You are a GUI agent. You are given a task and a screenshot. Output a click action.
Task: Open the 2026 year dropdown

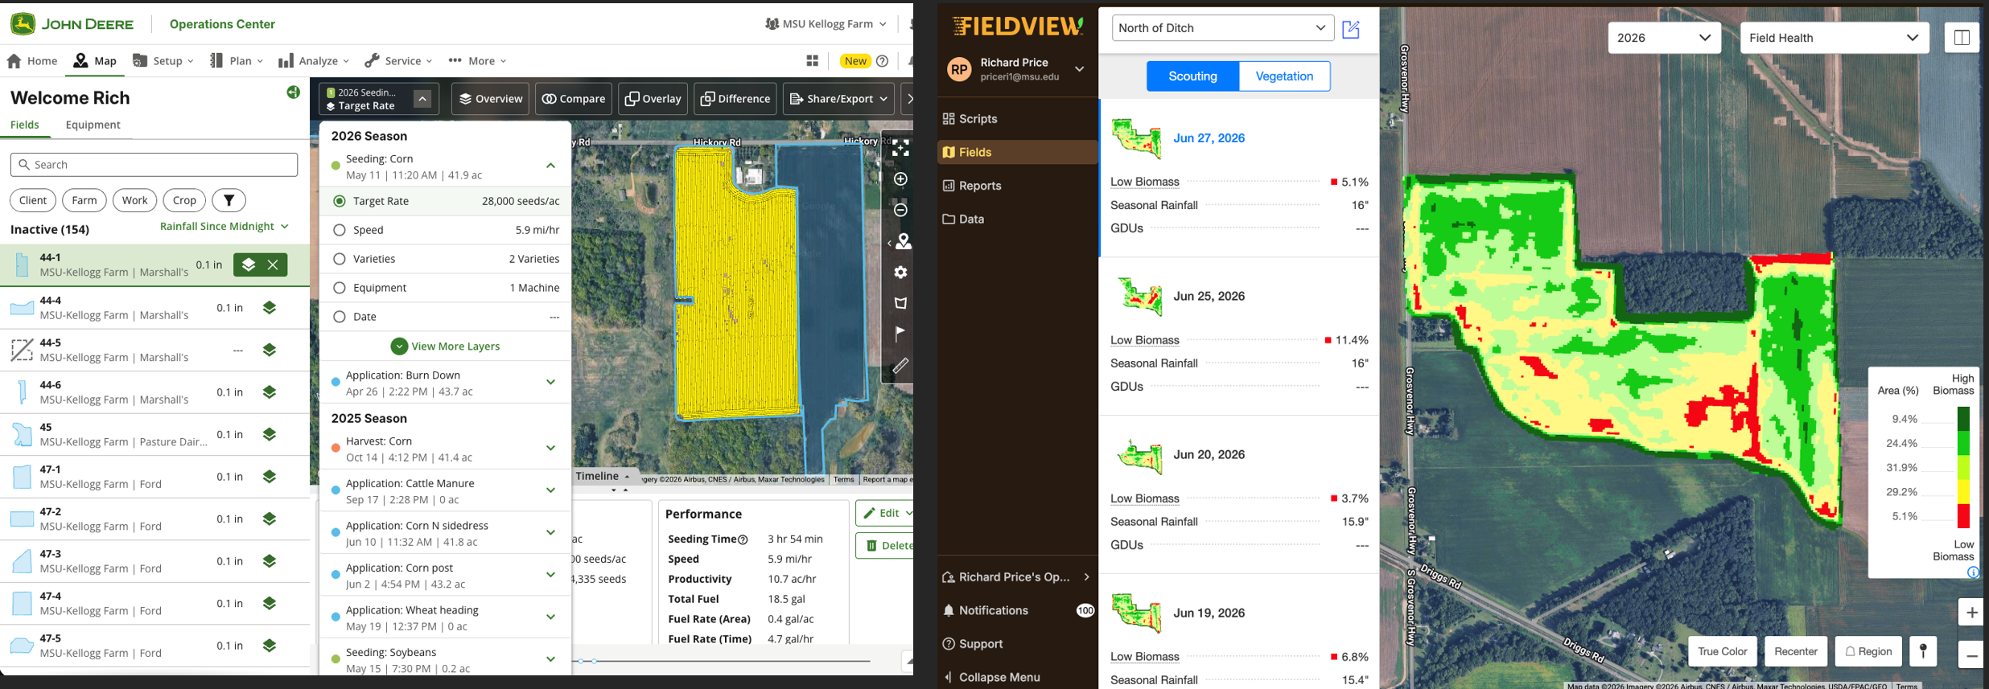tap(1664, 38)
